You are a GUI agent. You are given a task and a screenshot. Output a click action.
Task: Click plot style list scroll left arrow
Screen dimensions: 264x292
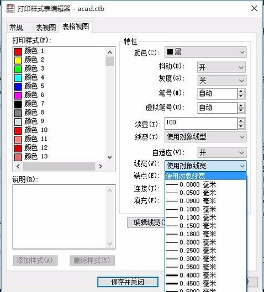pyautogui.click(x=18, y=166)
